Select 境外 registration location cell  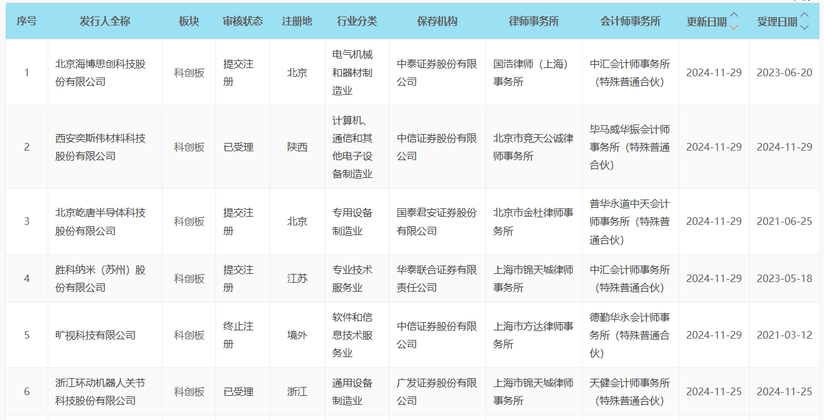click(297, 335)
